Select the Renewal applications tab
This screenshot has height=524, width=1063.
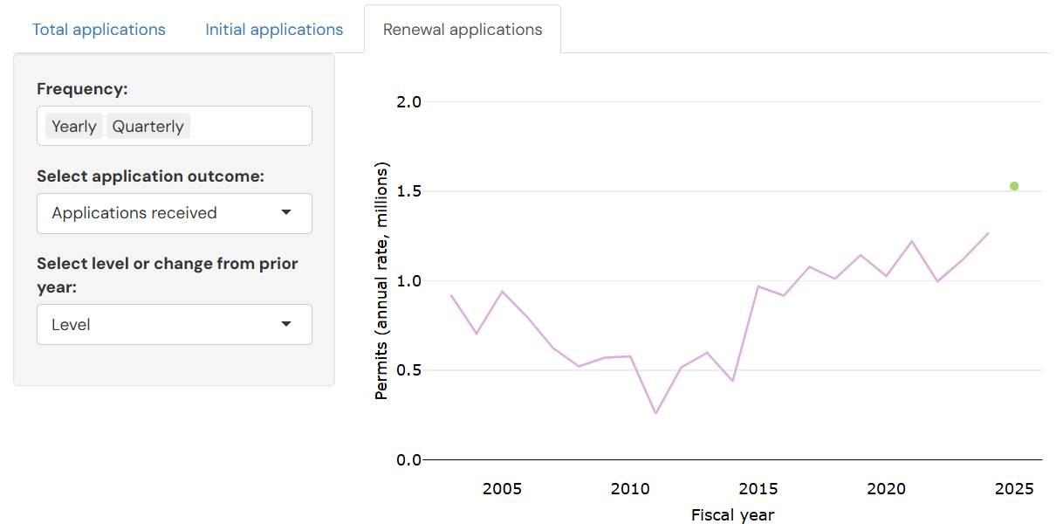(463, 30)
